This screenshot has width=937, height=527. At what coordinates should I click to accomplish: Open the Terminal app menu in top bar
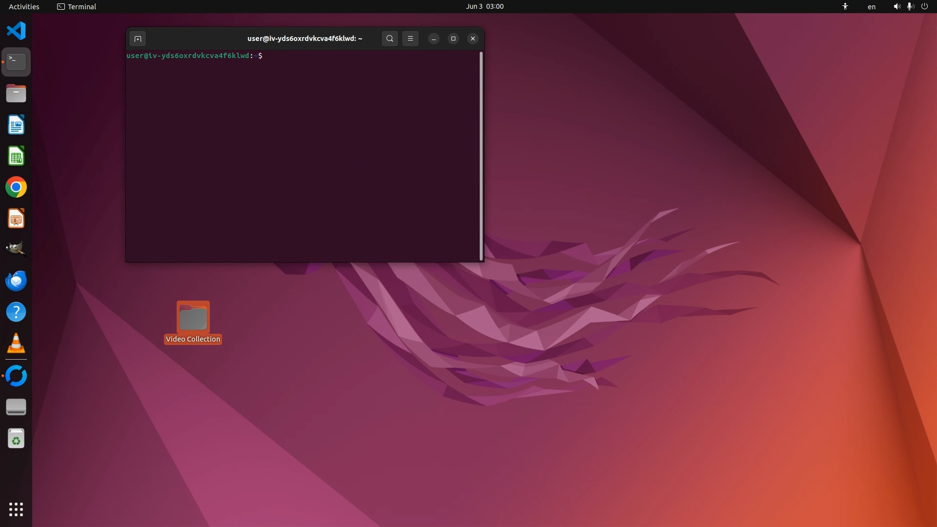pyautogui.click(x=77, y=6)
